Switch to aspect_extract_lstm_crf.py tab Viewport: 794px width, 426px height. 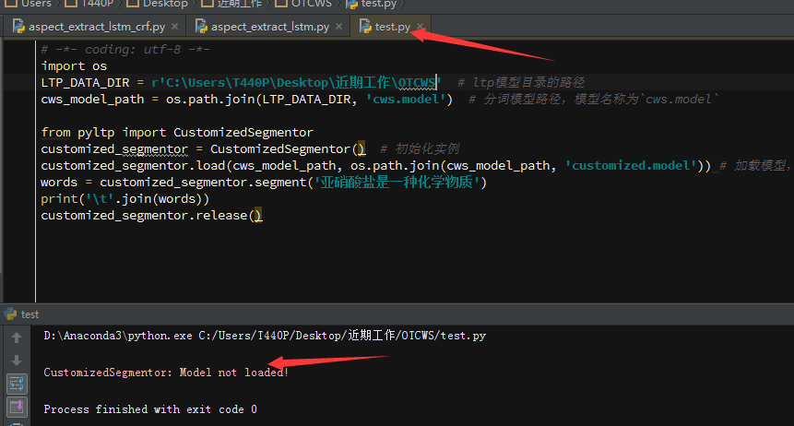point(96,27)
